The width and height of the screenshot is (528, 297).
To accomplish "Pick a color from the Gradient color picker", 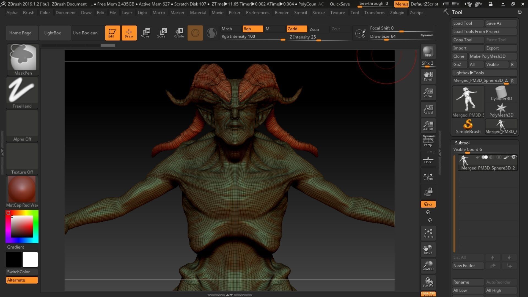I will 22,226.
